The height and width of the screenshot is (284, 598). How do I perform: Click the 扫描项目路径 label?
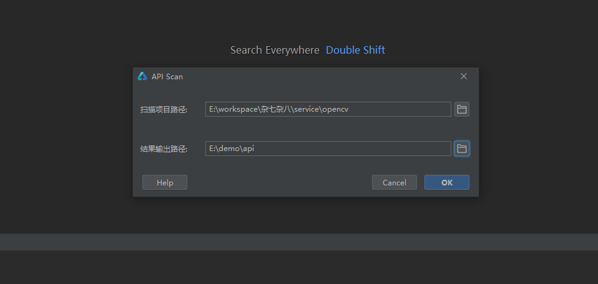164,110
